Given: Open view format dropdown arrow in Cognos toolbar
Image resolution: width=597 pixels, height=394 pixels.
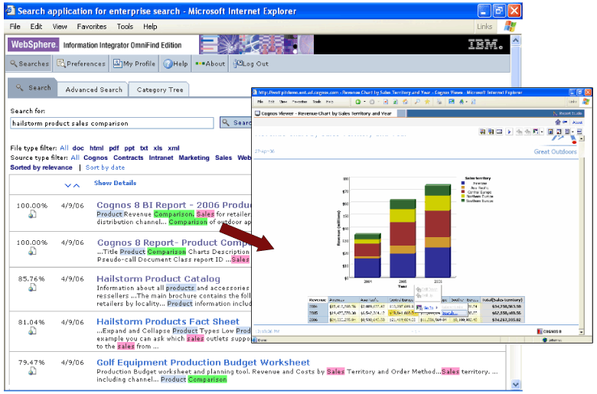Looking at the screenshot, I should 573,132.
